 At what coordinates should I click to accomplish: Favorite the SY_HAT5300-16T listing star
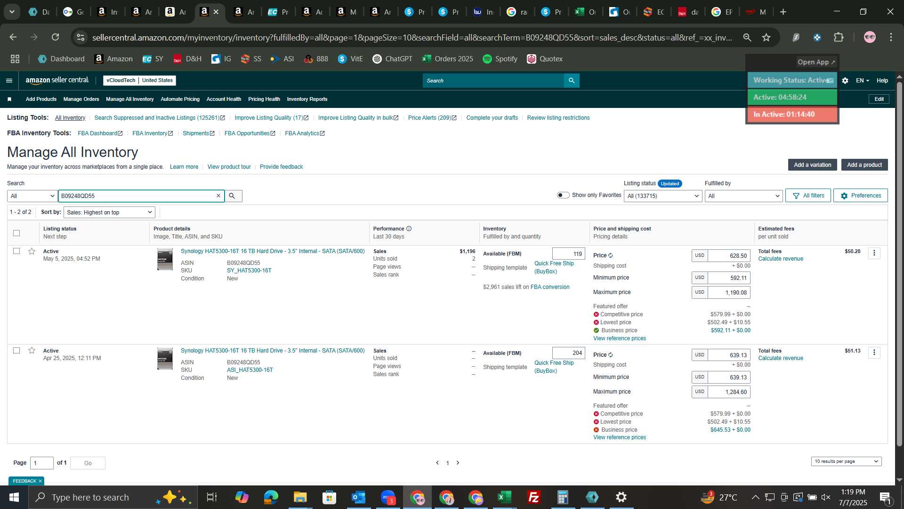(x=32, y=251)
